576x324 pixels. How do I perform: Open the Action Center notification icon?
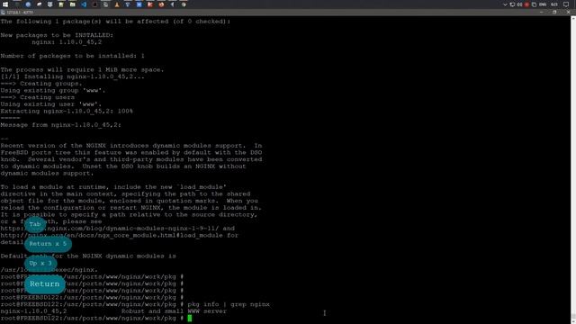tap(566, 4)
